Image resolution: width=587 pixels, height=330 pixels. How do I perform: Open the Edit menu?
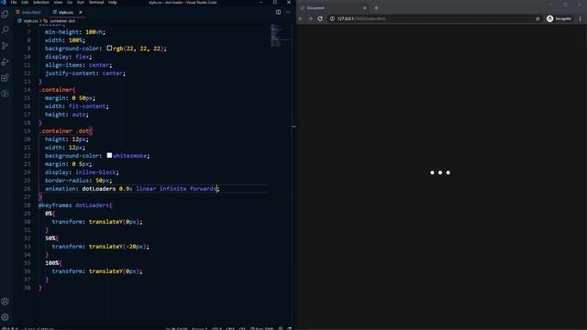click(25, 2)
